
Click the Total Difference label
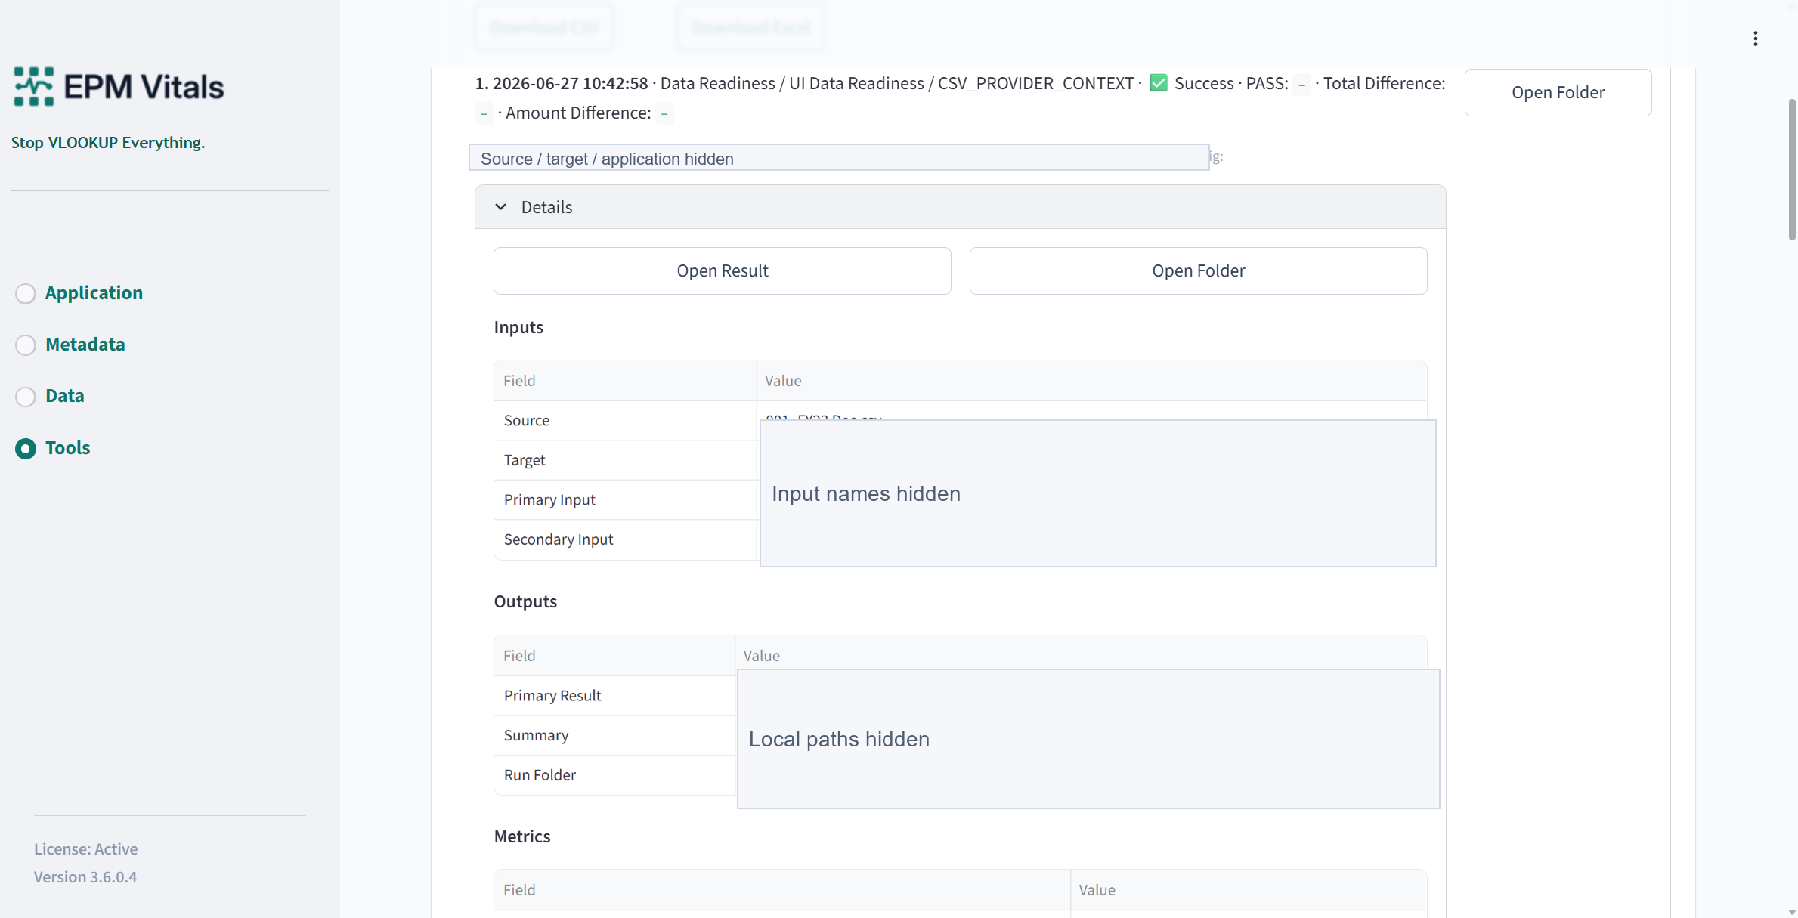coord(1384,83)
